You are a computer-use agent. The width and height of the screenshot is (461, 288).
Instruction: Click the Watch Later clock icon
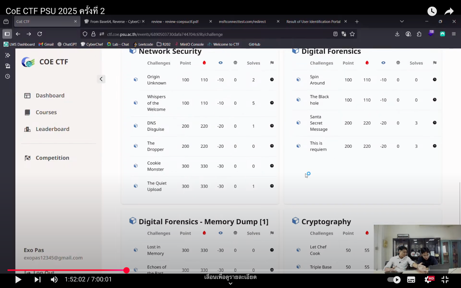coord(432,11)
